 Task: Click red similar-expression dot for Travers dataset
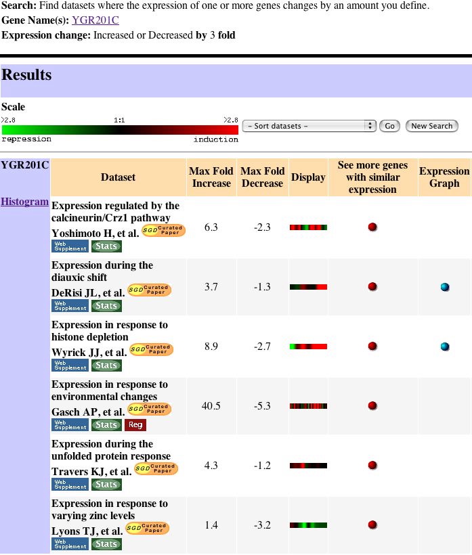tap(372, 466)
